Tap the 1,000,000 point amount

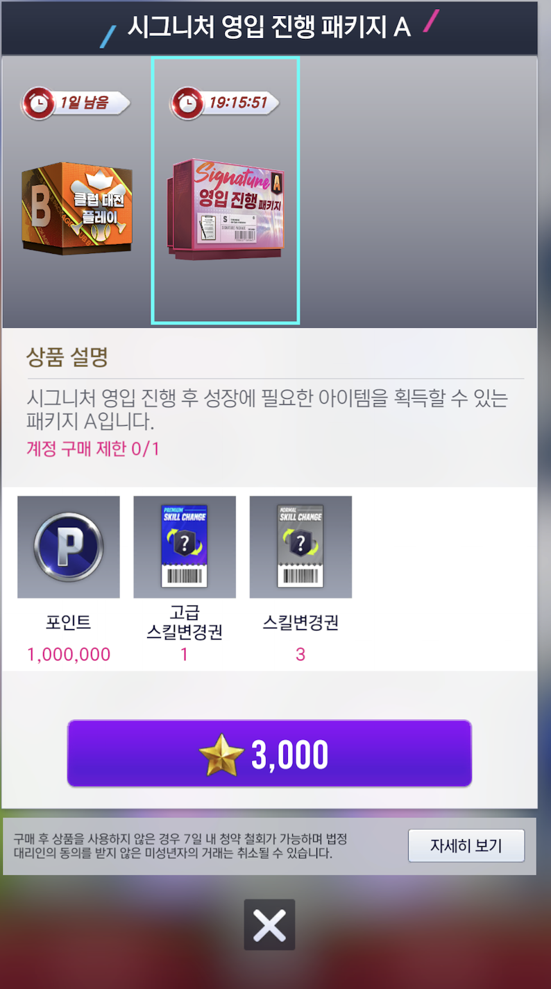pyautogui.click(x=69, y=654)
